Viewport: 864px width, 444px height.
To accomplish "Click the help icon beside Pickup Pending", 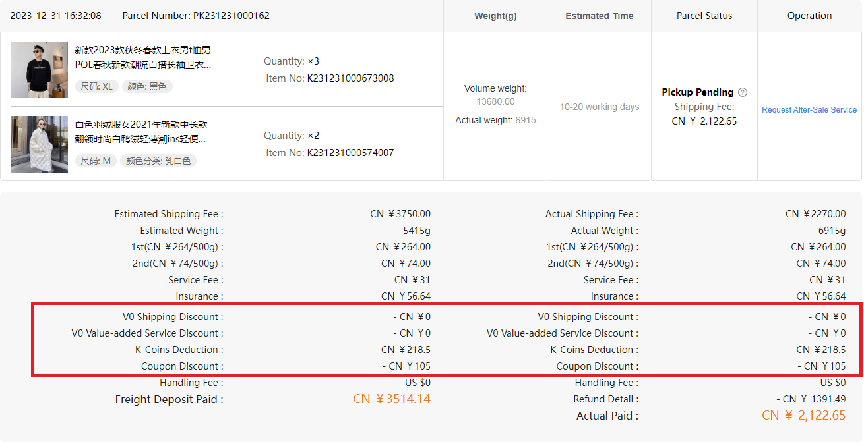I will coord(743,92).
